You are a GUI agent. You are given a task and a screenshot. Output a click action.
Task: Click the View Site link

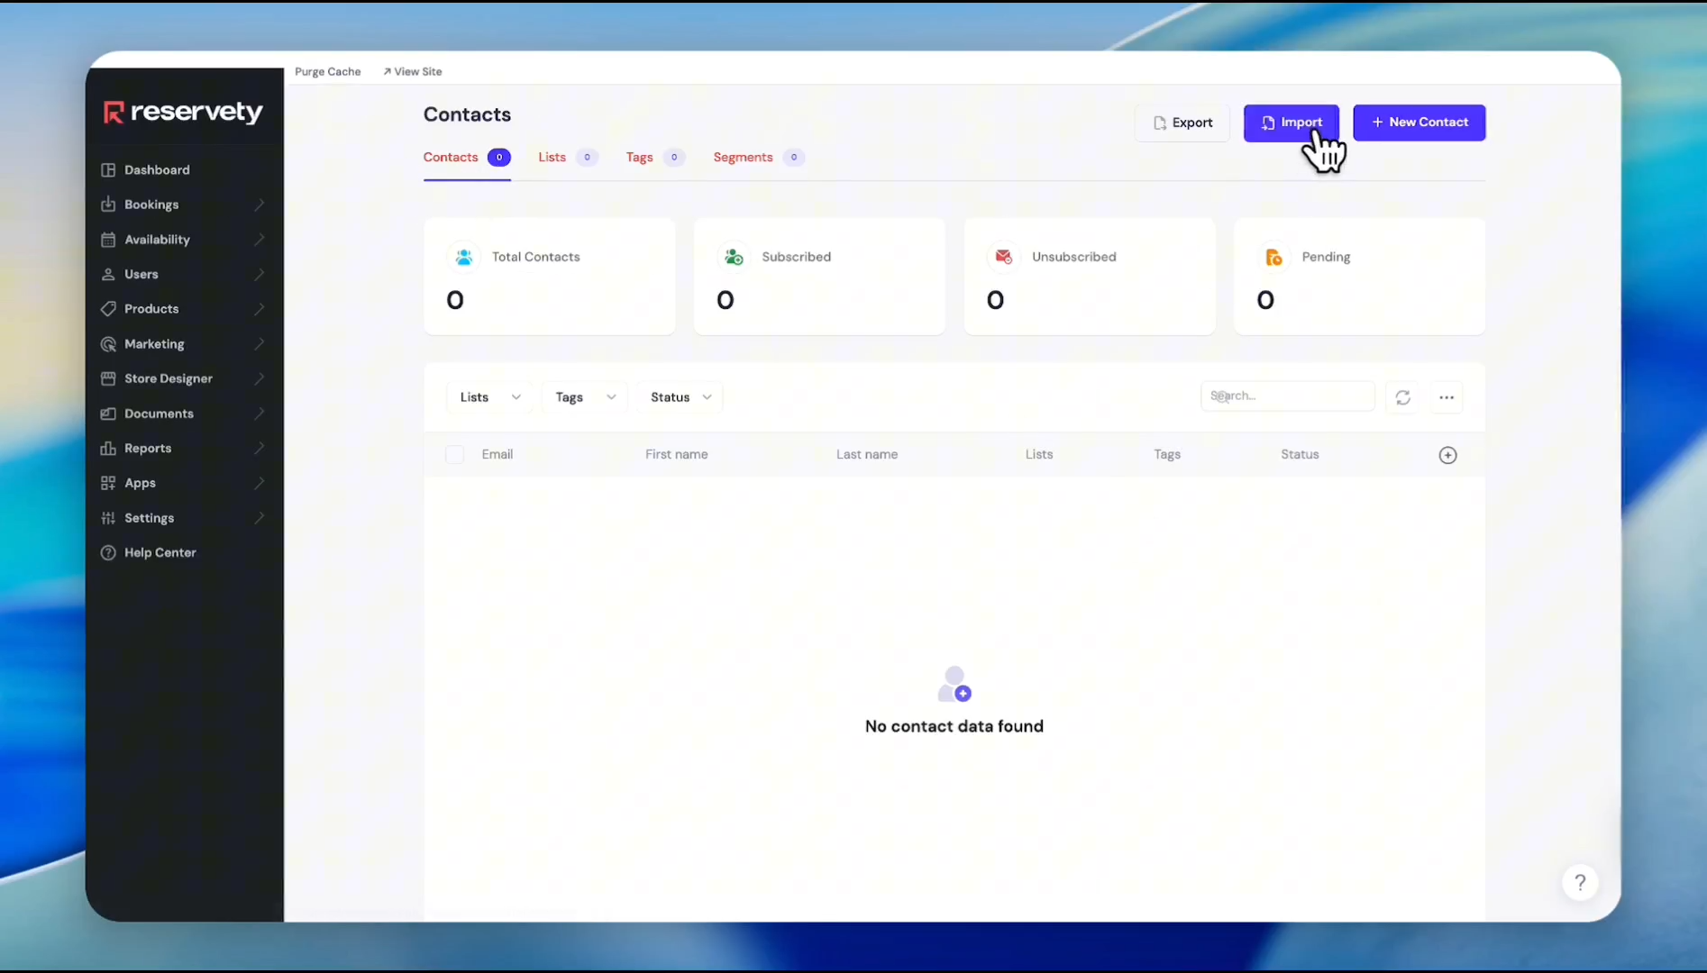412,71
